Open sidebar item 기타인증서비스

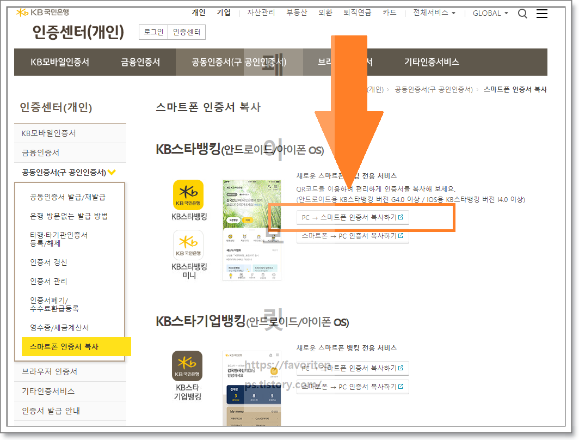click(70, 391)
